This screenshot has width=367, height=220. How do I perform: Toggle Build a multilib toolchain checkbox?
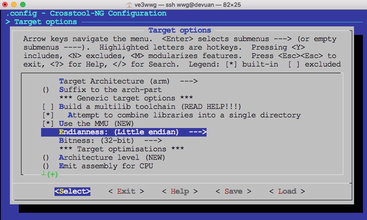[48, 107]
